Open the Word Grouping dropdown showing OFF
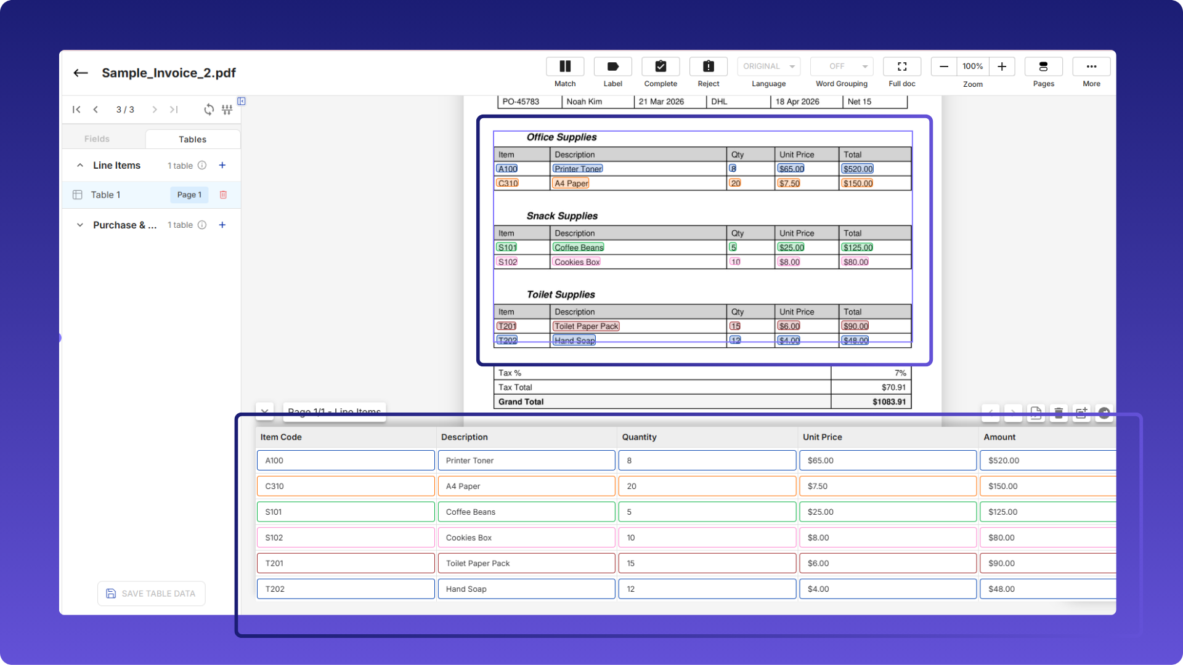1183x665 pixels. (842, 66)
